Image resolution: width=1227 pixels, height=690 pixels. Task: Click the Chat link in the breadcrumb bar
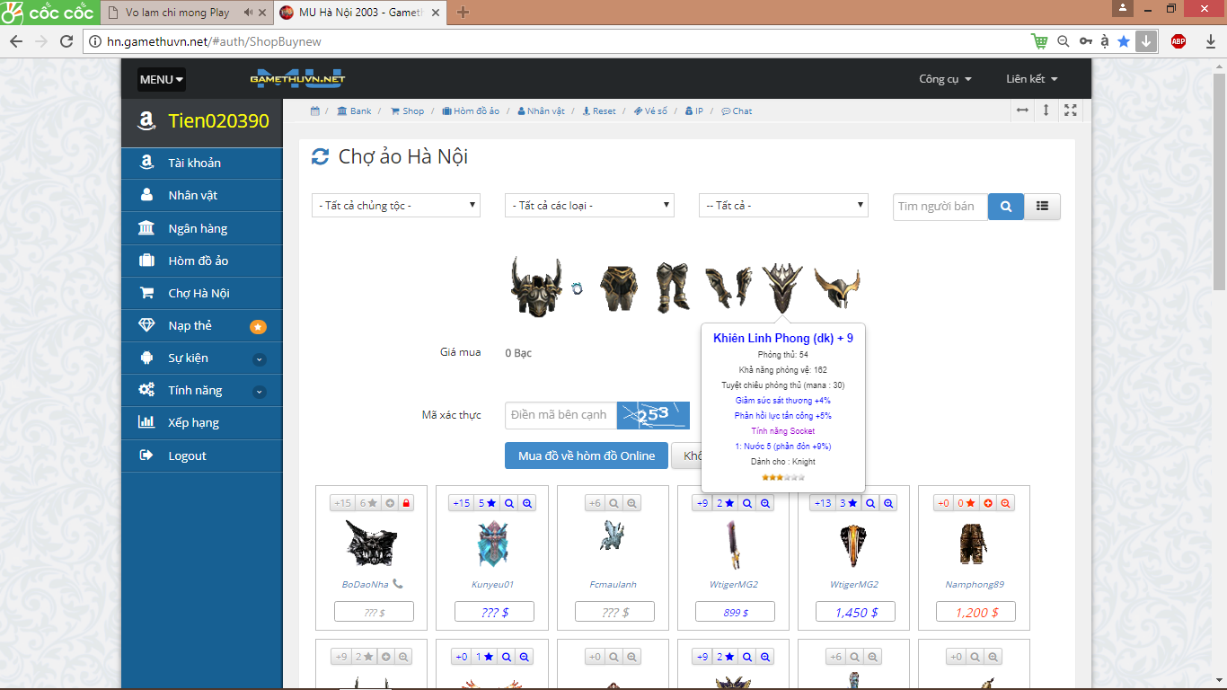[x=737, y=111]
